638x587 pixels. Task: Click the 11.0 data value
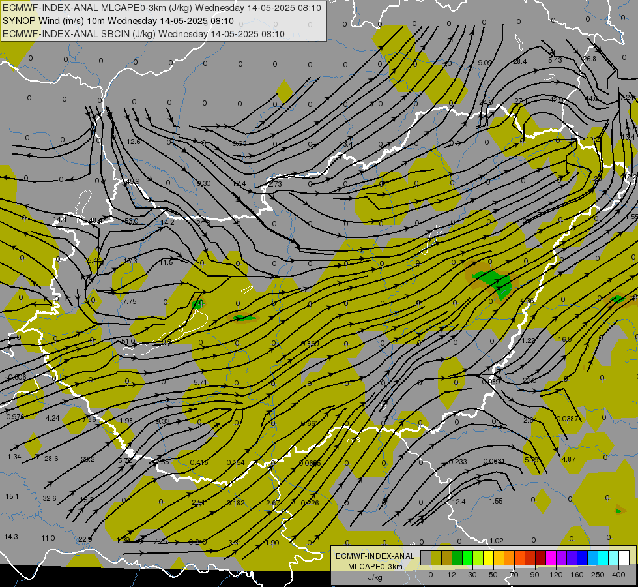[48, 538]
